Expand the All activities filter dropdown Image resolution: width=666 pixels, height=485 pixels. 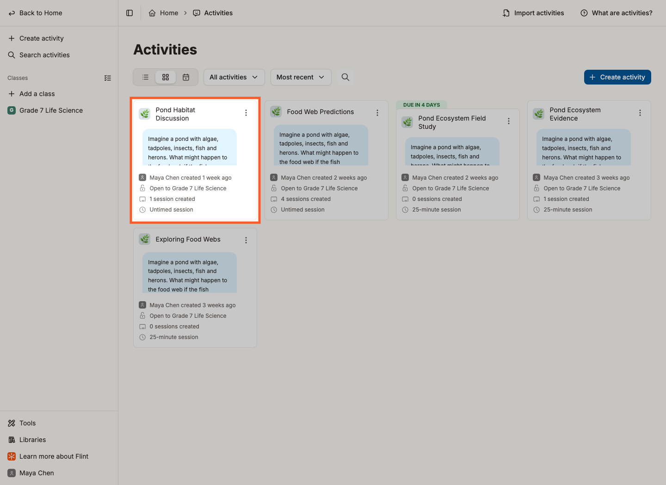(x=234, y=77)
